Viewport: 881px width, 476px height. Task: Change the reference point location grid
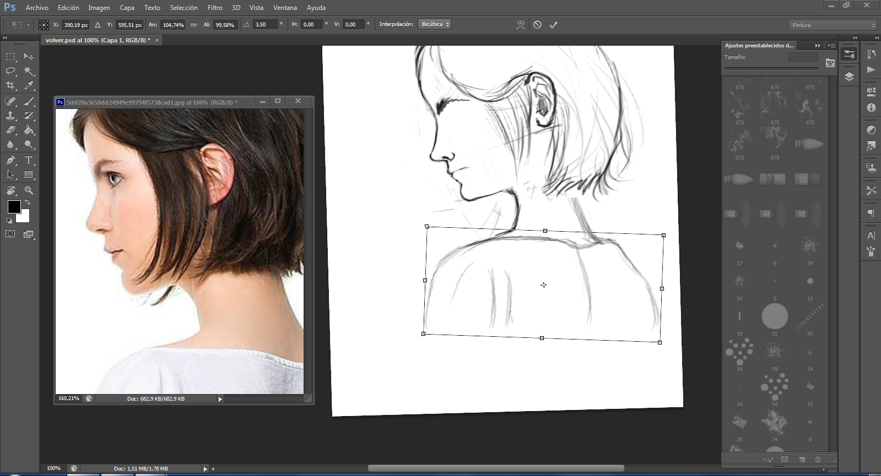point(44,25)
